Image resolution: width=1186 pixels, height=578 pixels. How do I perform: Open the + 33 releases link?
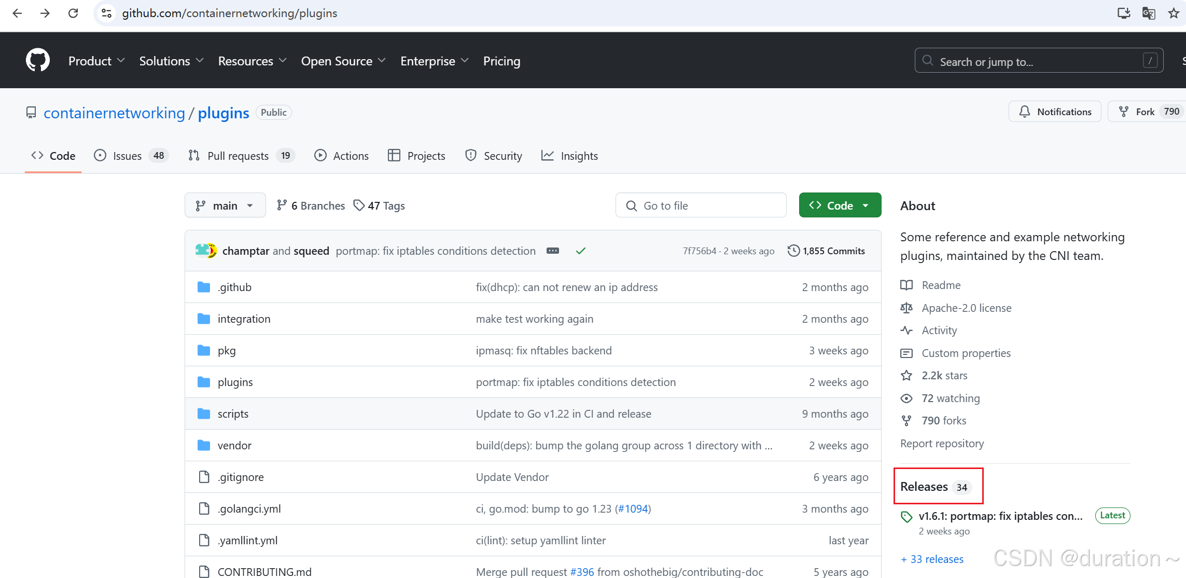tap(932, 559)
